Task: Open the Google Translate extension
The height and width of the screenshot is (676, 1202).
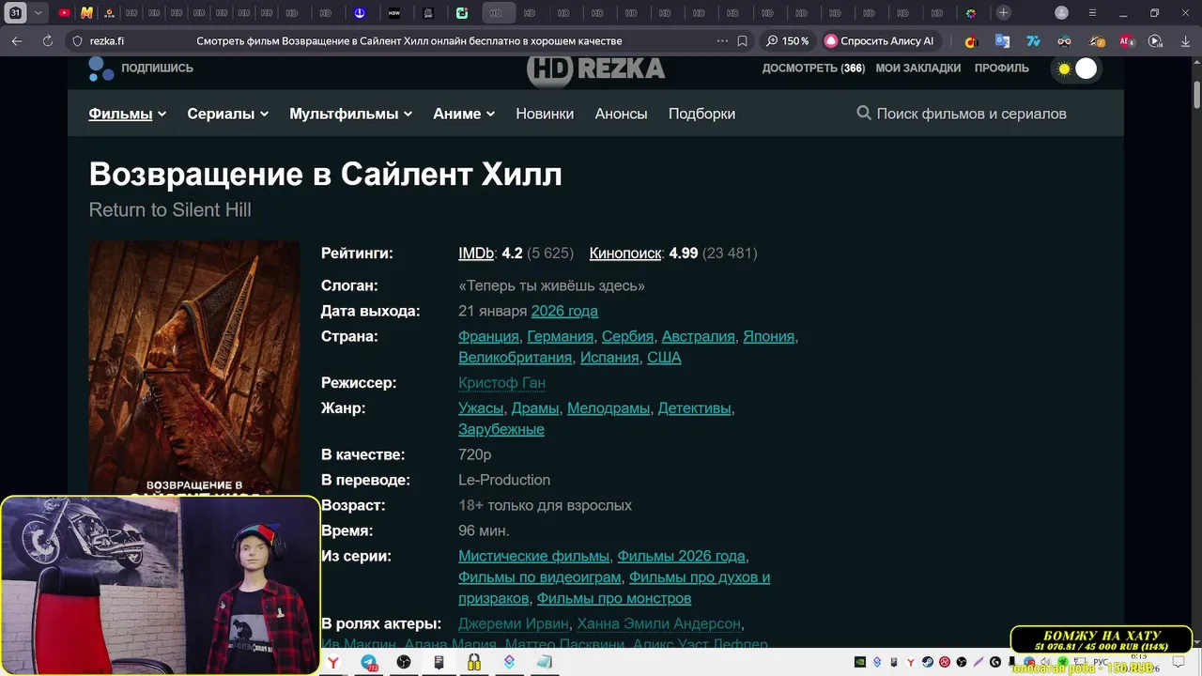Action: click(1002, 41)
